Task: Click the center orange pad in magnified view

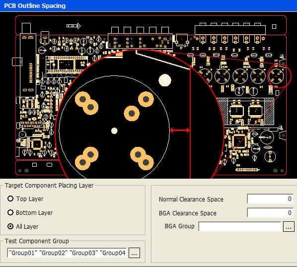Action: coord(132,113)
